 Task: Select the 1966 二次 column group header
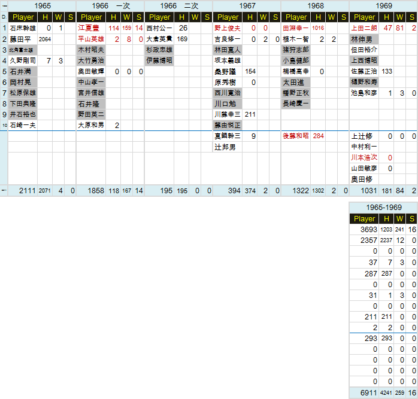178,6
